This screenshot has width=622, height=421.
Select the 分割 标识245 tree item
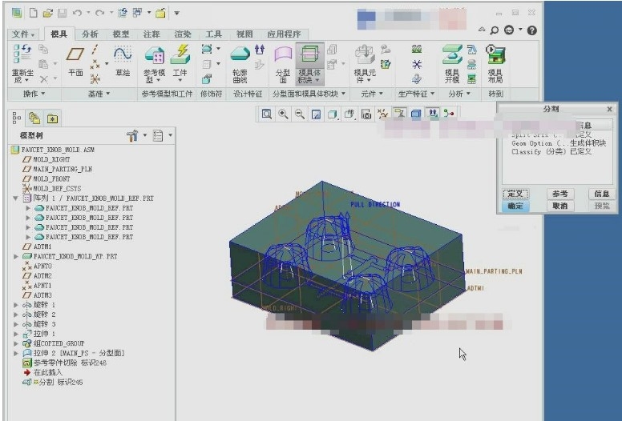[61, 383]
